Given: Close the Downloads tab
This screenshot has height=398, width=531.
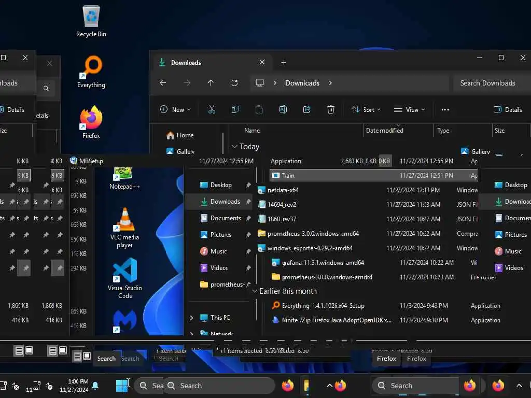Looking at the screenshot, I should pyautogui.click(x=262, y=62).
